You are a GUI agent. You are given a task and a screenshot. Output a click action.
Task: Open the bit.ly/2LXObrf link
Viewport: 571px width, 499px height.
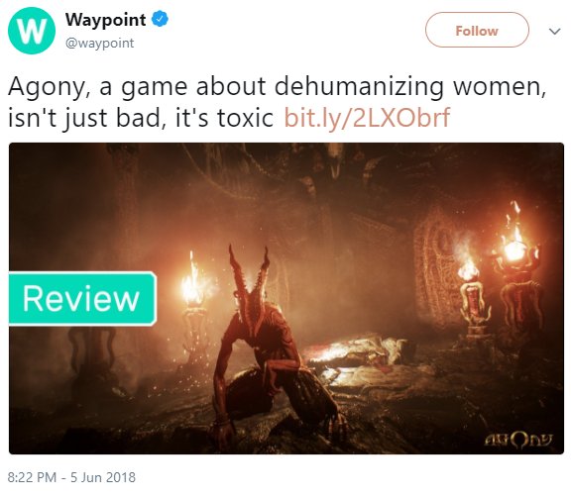coord(367,117)
